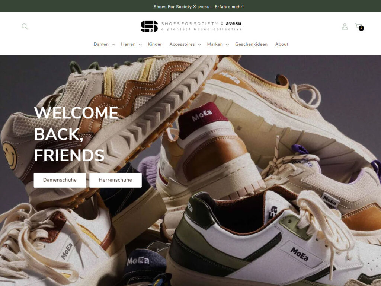Open the search magnifier icon
The image size is (381, 286).
coord(25,26)
